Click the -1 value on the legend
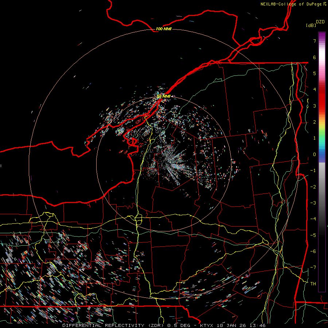328x328 pixels. pos(313,171)
